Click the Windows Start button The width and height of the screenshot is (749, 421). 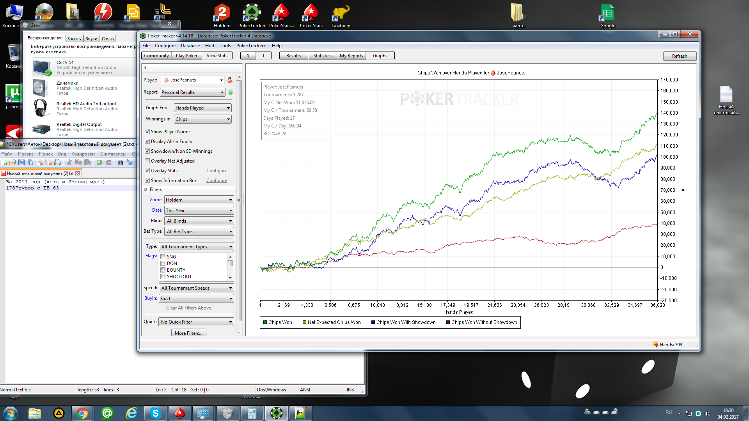coord(11,413)
